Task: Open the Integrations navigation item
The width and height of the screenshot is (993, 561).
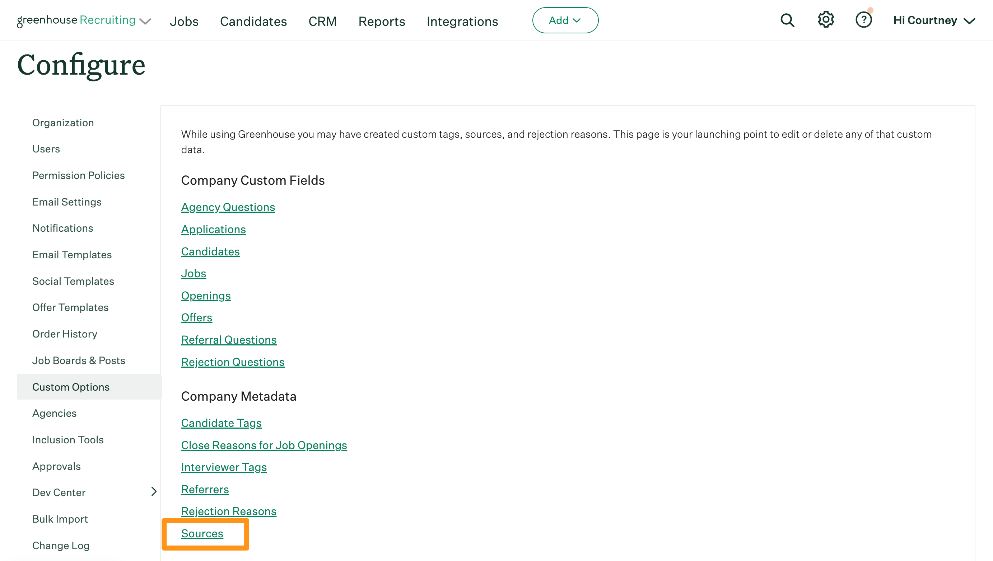Action: tap(462, 21)
